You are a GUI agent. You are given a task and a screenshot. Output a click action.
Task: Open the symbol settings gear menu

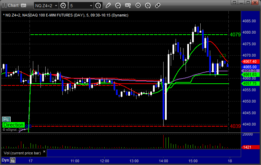coord(63,6)
